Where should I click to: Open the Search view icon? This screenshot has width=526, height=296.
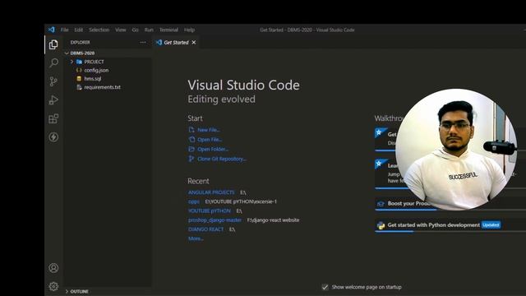click(x=53, y=62)
